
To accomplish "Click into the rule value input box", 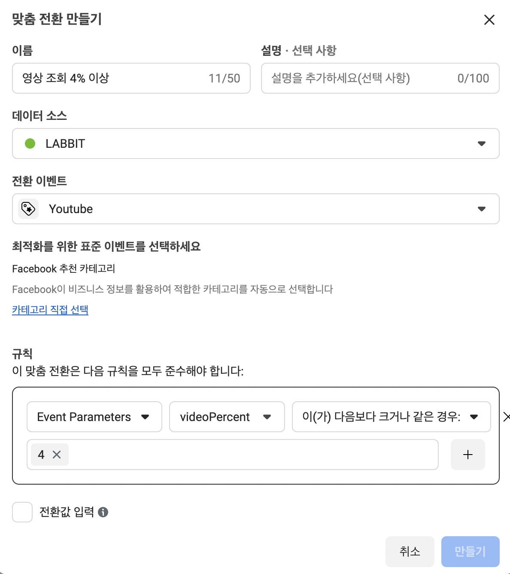I will pos(253,455).
